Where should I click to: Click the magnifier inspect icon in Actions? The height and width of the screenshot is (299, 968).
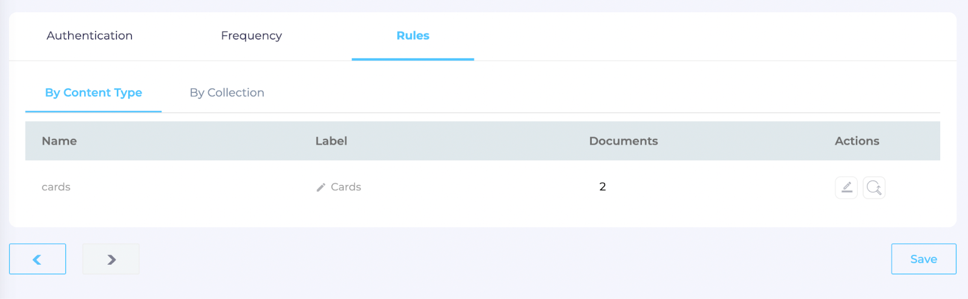[x=874, y=187]
